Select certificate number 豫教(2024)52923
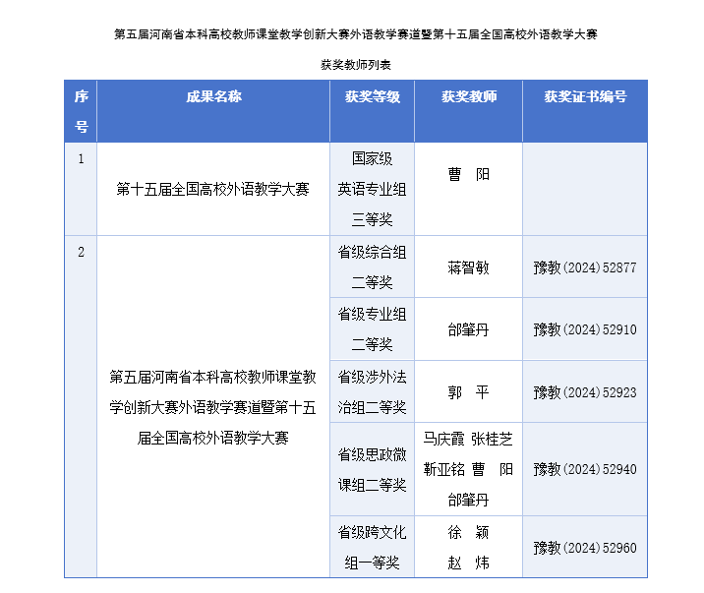Image resolution: width=704 pixels, height=593 pixels. pos(585,391)
